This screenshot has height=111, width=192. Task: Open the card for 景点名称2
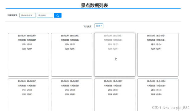point(72,55)
